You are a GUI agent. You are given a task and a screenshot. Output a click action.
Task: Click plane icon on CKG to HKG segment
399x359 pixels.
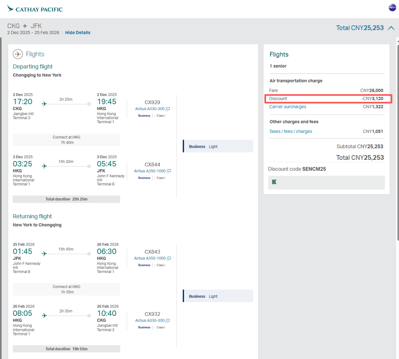coord(44,104)
